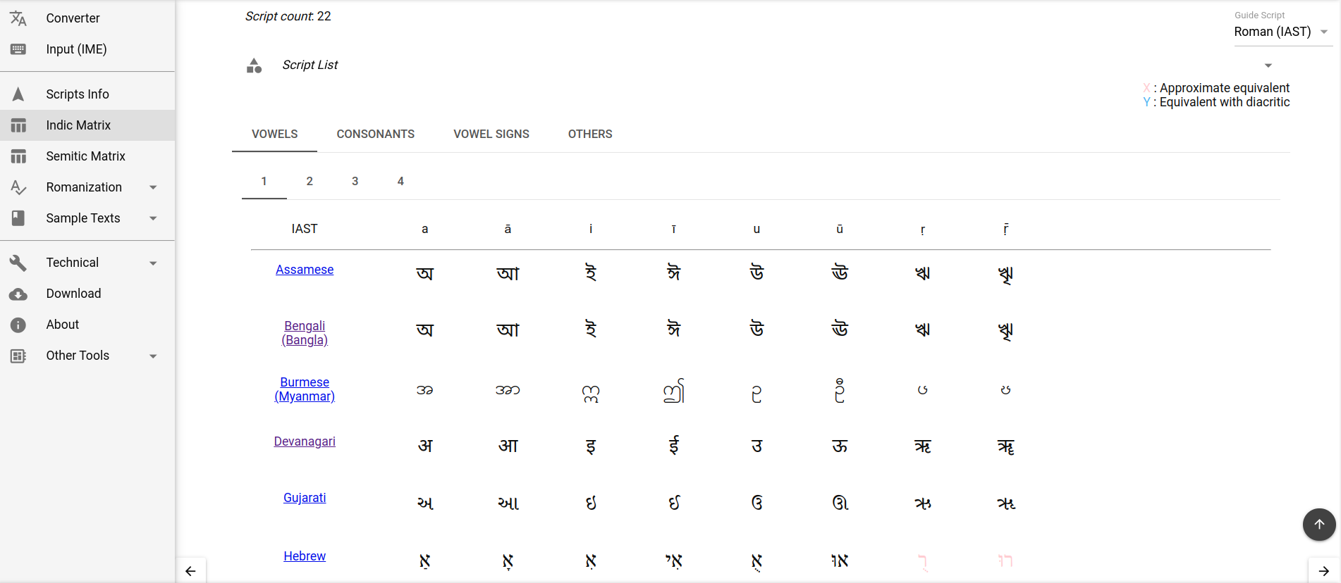The height and width of the screenshot is (583, 1341).
Task: Open the Assamese script link
Action: pos(305,270)
